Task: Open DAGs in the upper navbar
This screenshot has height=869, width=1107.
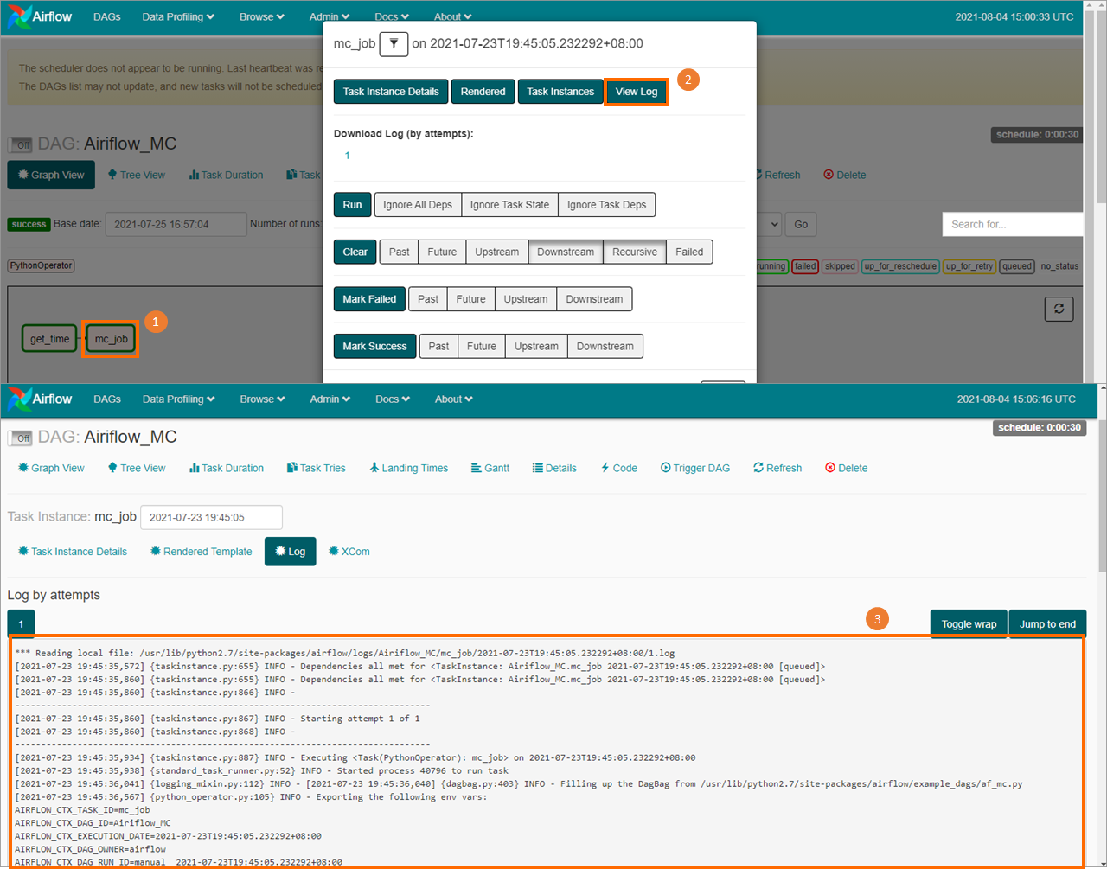Action: 107,17
